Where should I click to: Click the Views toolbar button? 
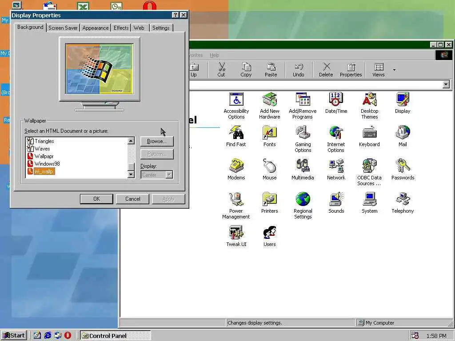(379, 70)
